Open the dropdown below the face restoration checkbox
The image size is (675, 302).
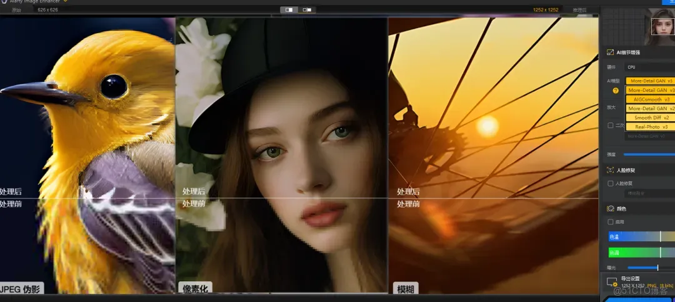point(649,193)
